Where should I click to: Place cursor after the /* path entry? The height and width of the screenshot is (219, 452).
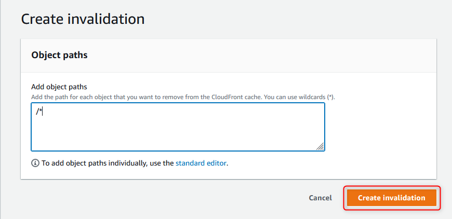[x=42, y=112]
